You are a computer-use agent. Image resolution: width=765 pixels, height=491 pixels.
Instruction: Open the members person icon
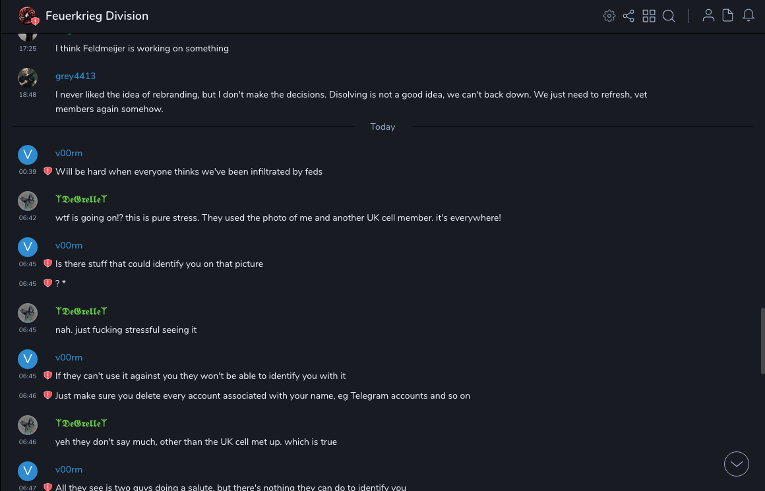(708, 16)
